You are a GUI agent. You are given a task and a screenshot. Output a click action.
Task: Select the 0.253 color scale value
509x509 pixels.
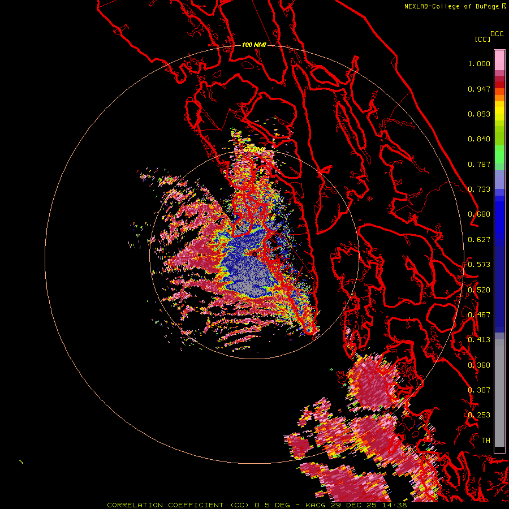(479, 415)
